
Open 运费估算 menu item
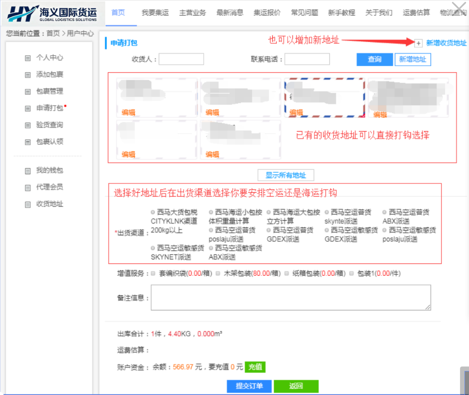coord(416,13)
